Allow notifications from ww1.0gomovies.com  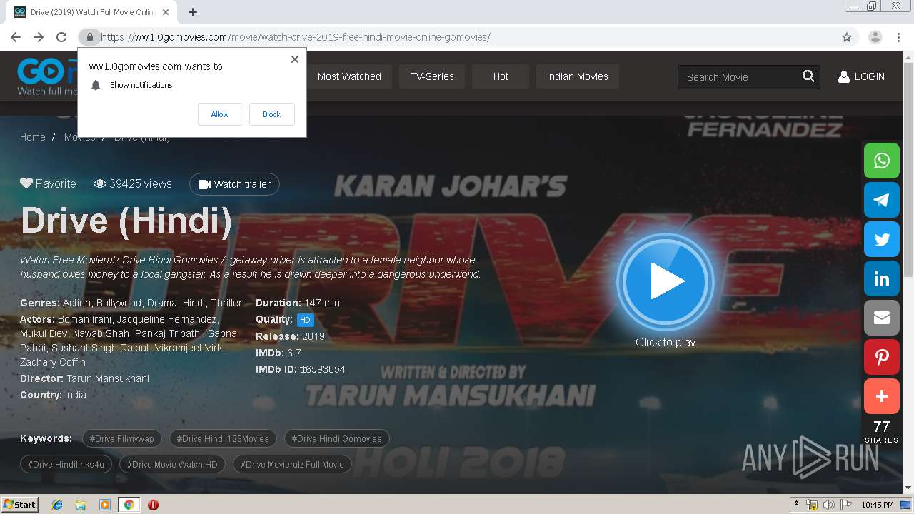coord(220,114)
